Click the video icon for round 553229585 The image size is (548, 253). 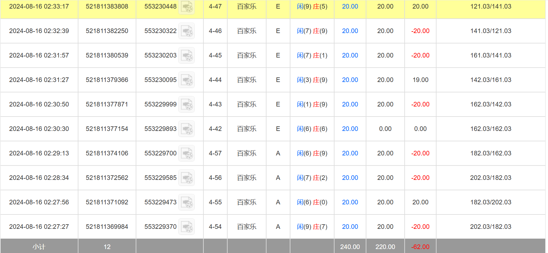[x=187, y=178]
